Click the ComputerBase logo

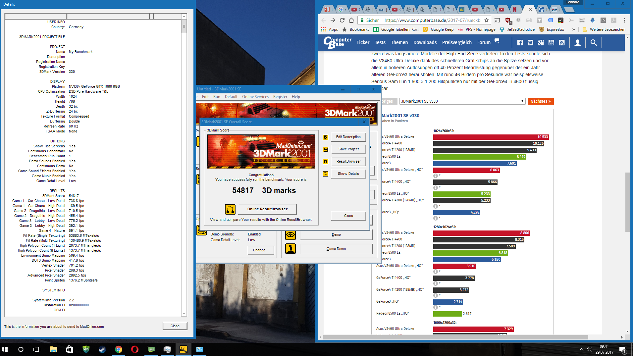click(338, 42)
